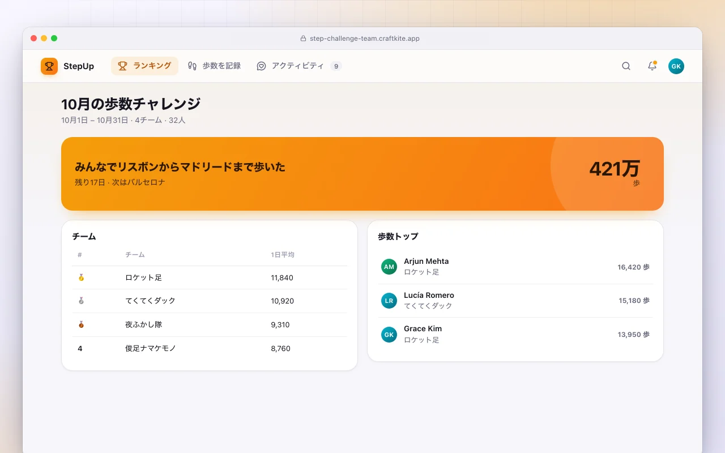Click the 421万 total steps figure
725x453 pixels.
615,169
